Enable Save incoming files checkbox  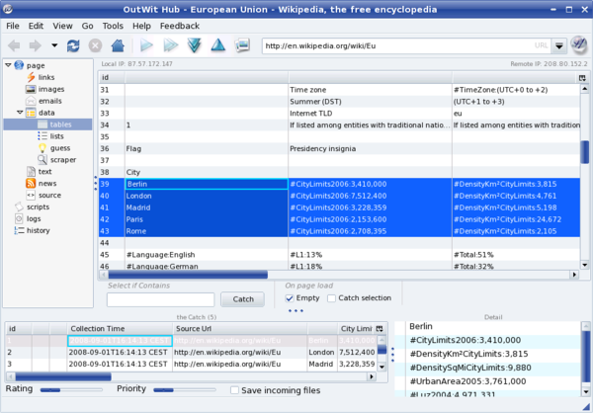point(234,390)
